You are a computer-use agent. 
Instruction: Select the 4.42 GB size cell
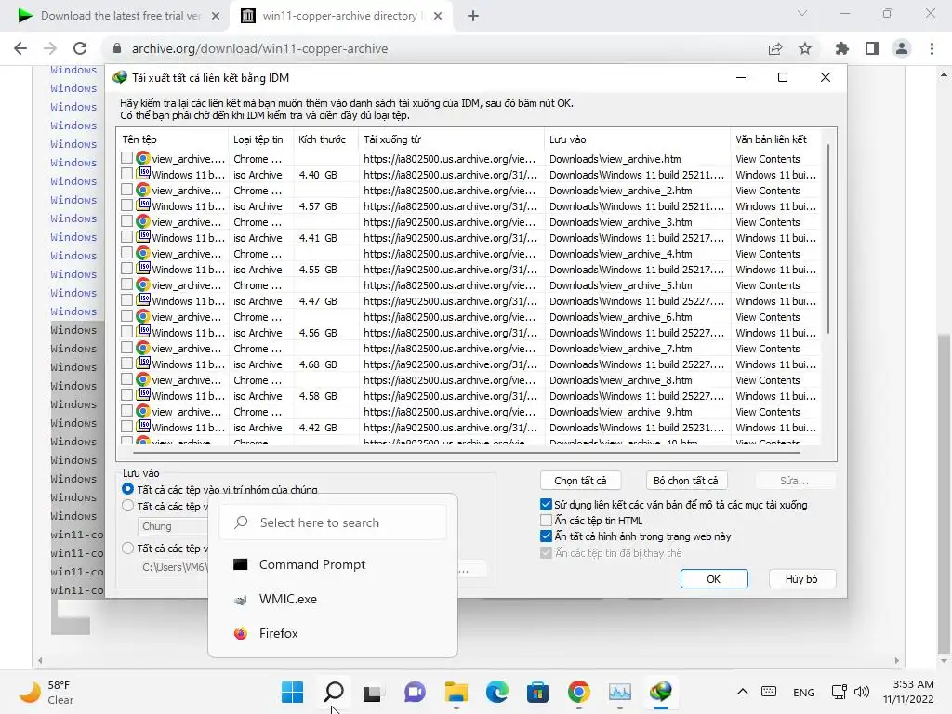(318, 428)
